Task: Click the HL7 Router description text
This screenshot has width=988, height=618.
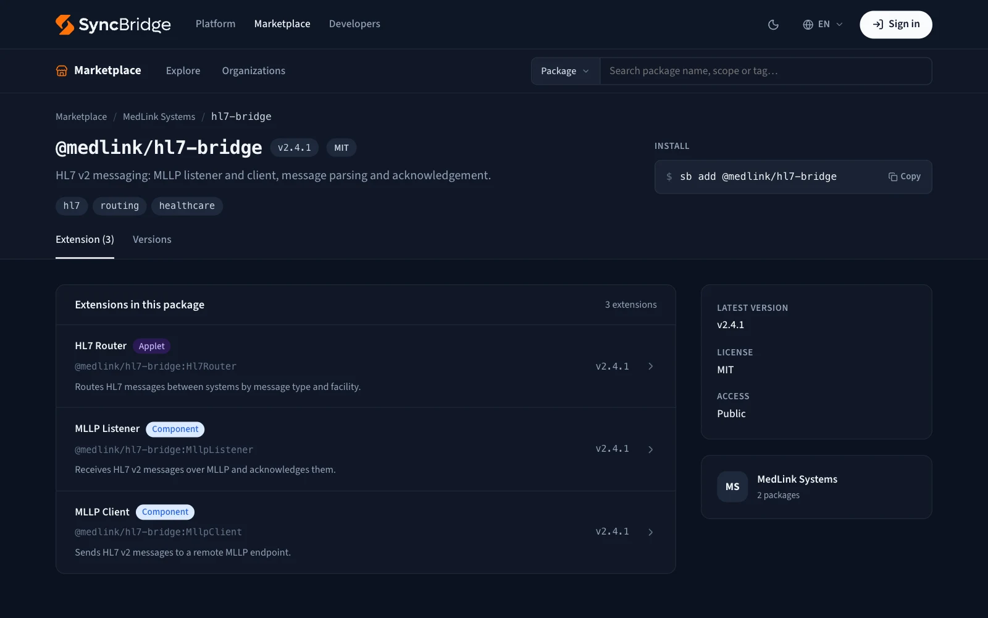Action: (218, 387)
